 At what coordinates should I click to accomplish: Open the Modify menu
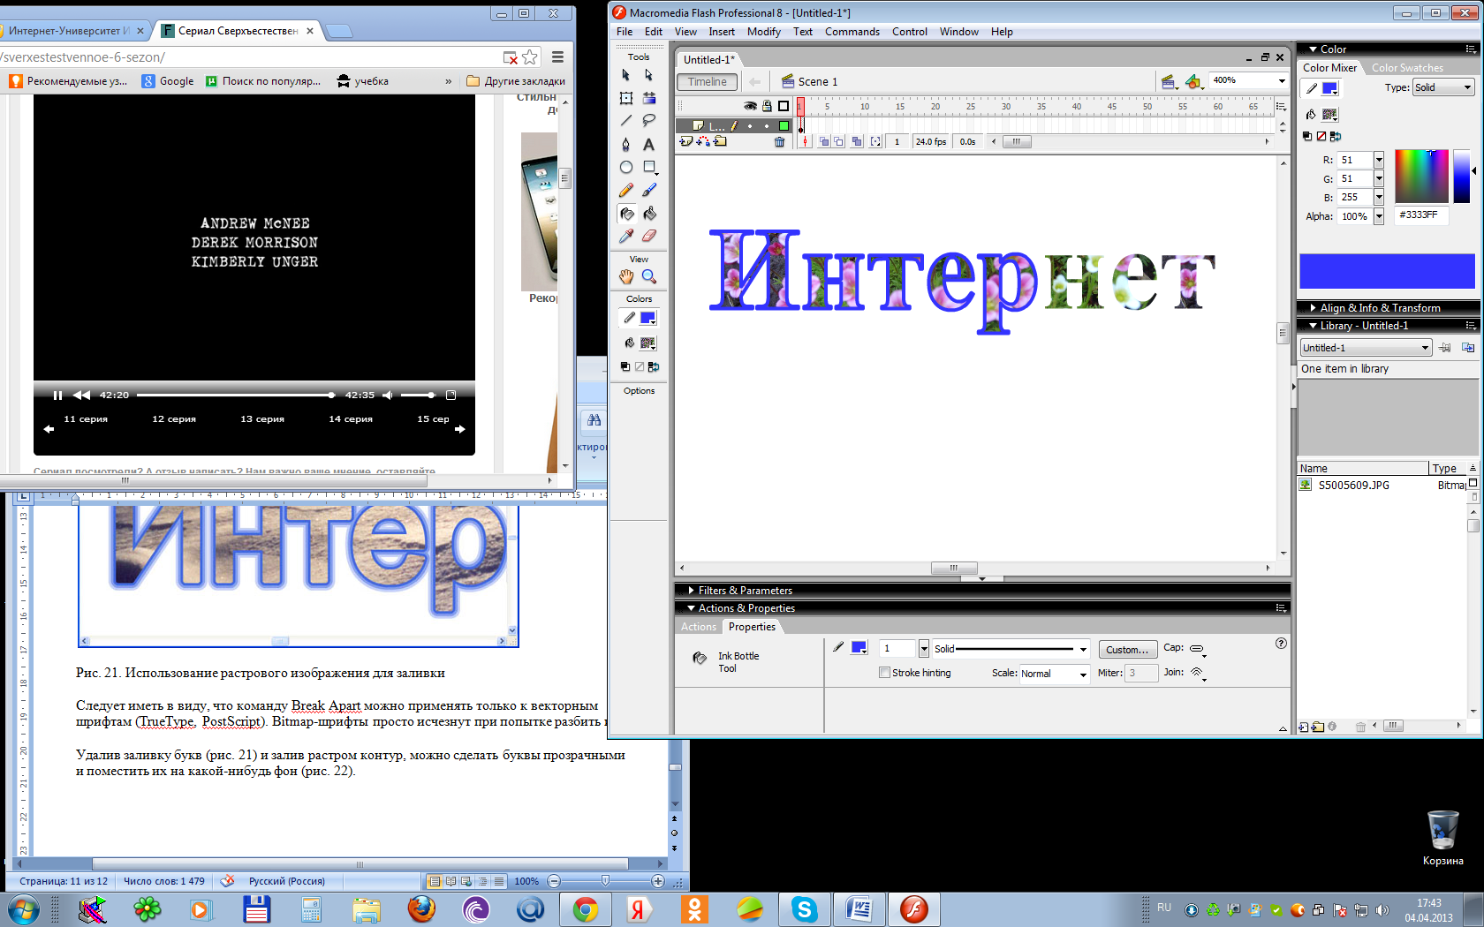click(x=763, y=32)
